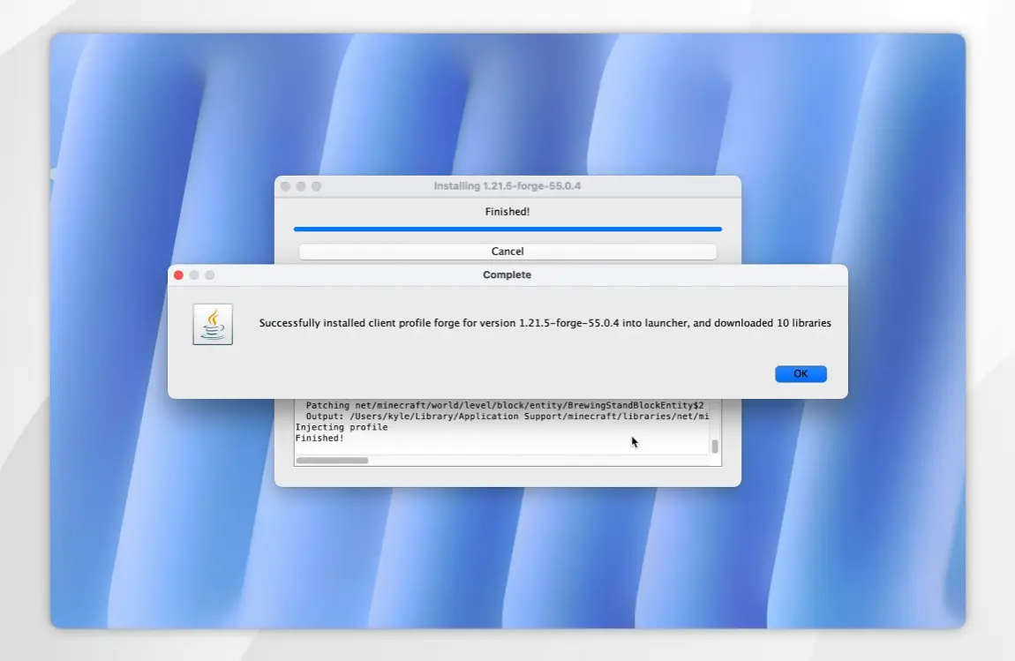
Task: Click the 'Injecting profile' log line
Action: coord(342,427)
